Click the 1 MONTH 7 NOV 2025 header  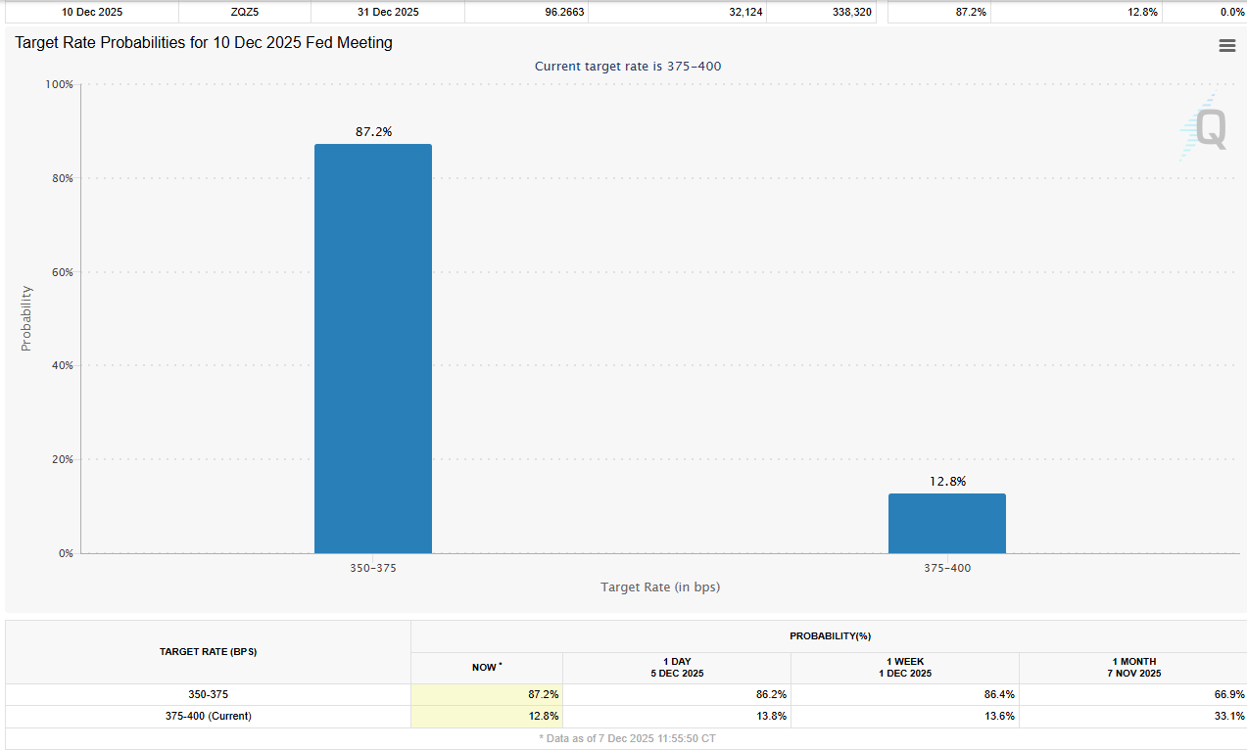tap(1133, 667)
